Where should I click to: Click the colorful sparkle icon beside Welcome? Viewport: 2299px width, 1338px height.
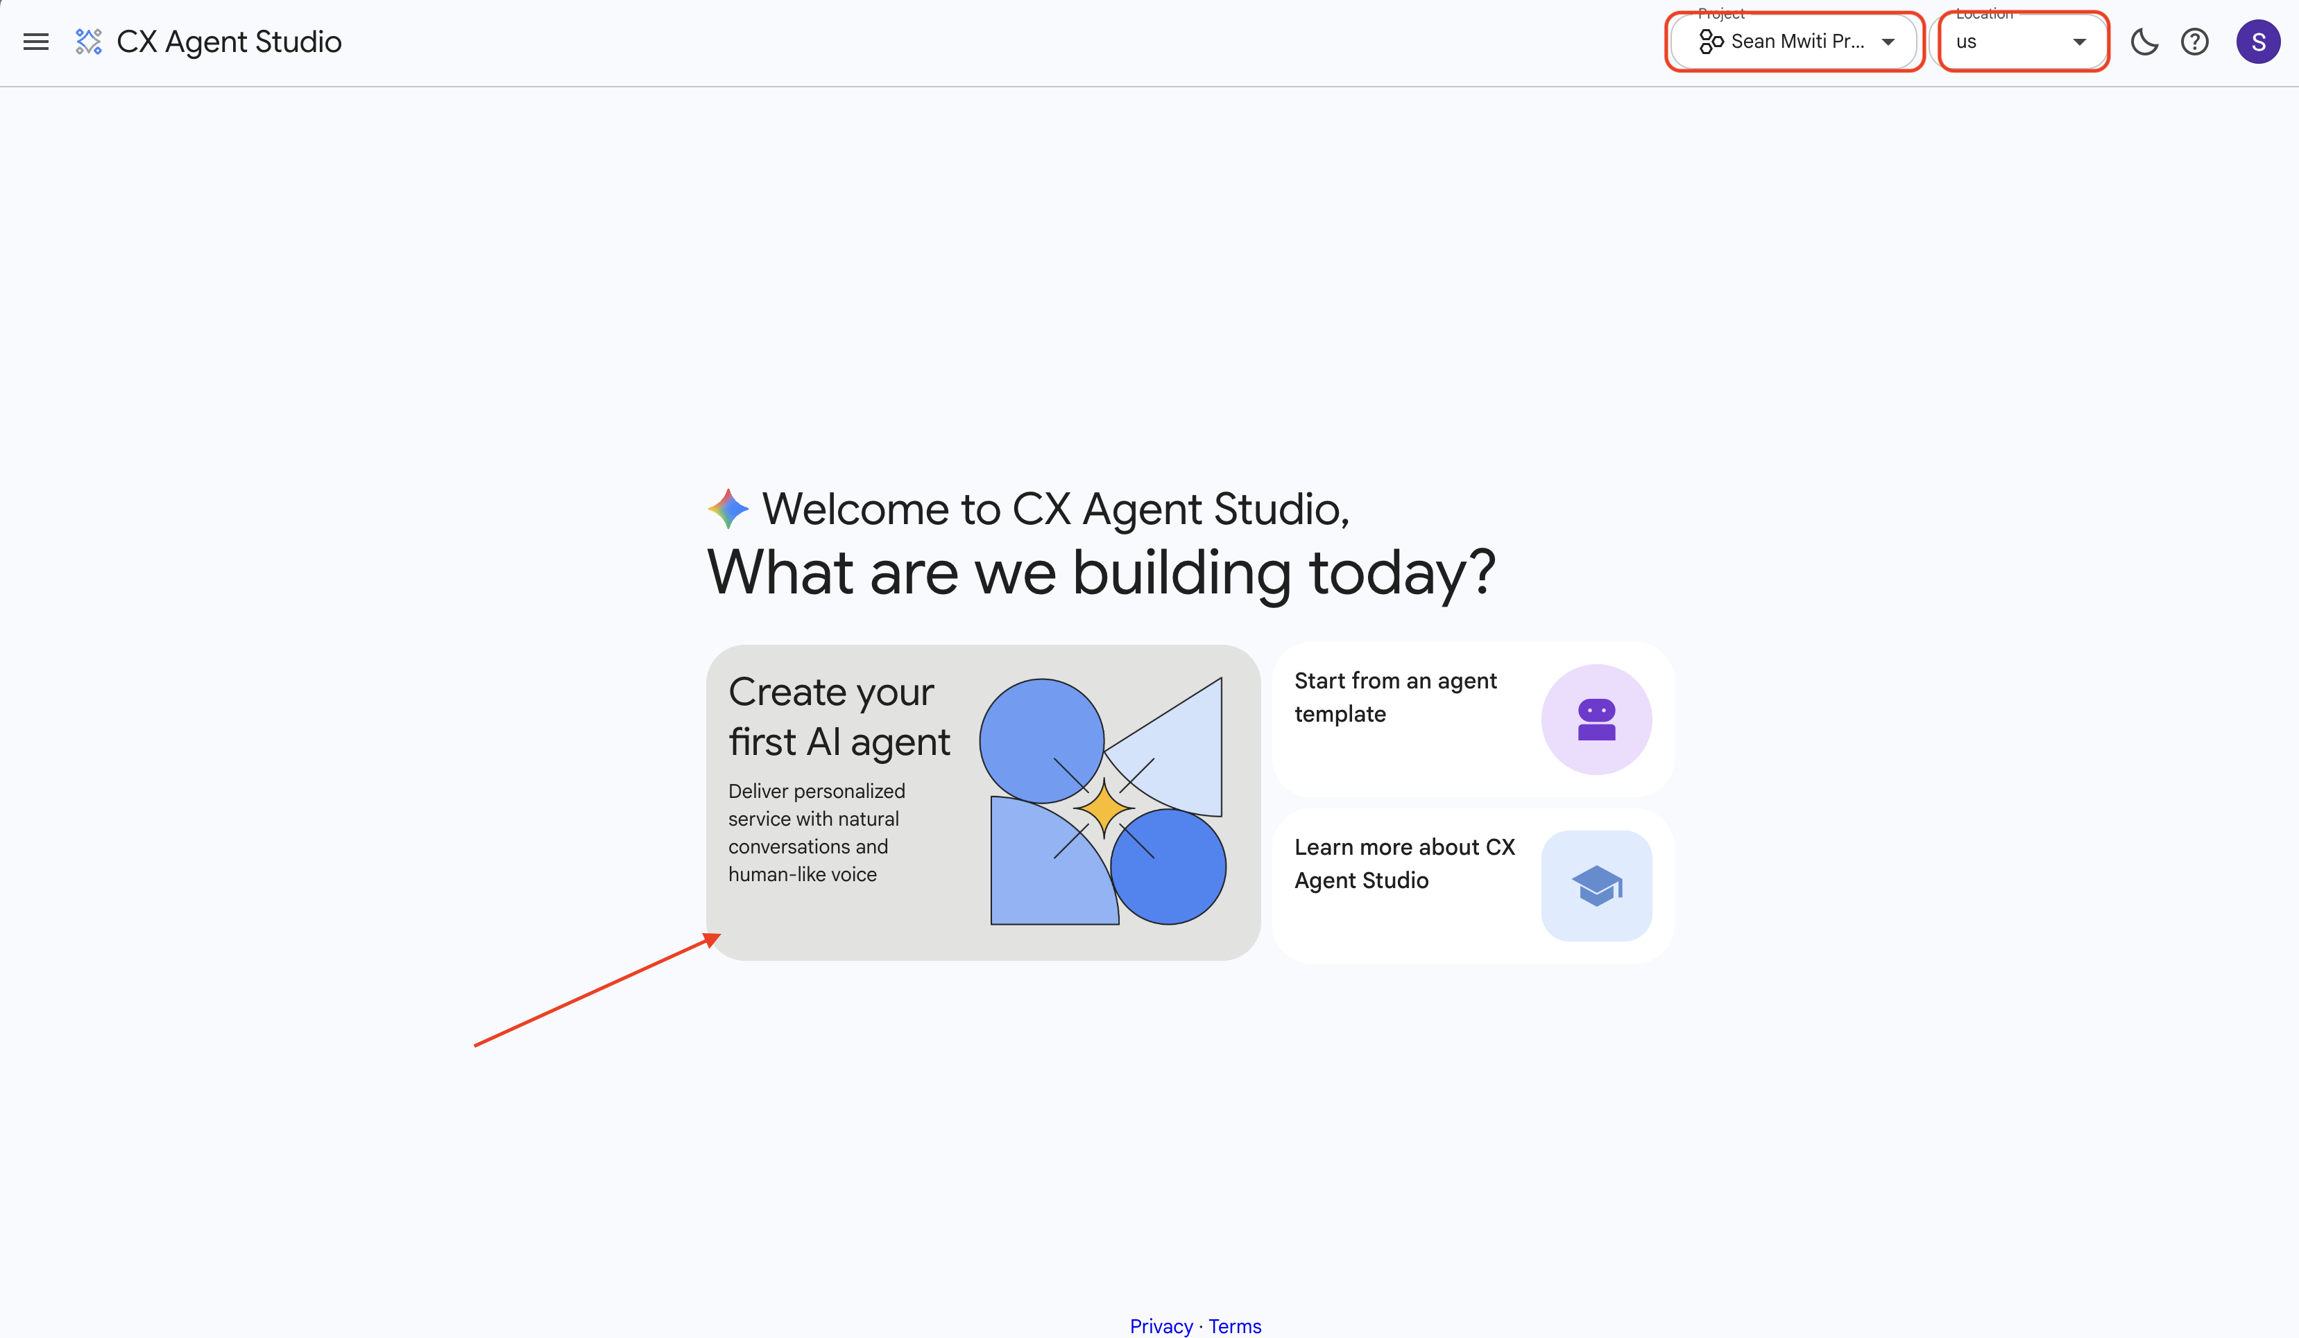[728, 509]
